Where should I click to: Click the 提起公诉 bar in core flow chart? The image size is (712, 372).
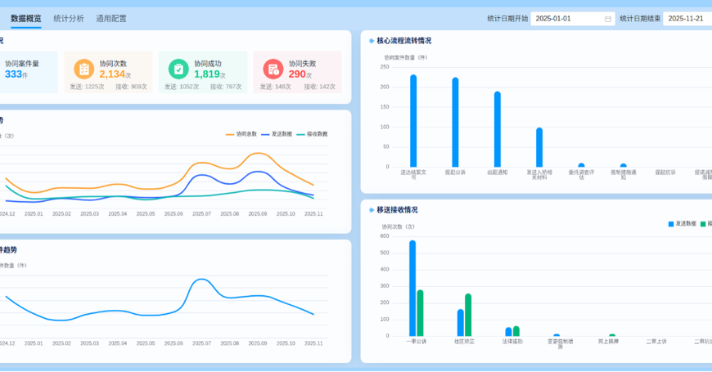[455, 123]
